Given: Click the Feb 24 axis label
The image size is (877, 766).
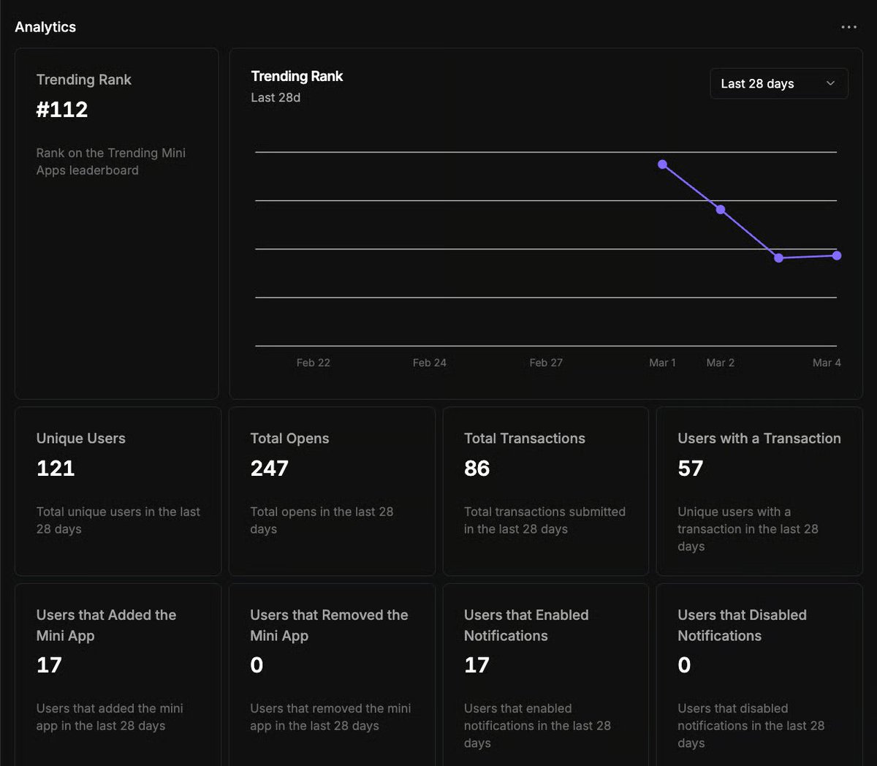Looking at the screenshot, I should tap(430, 363).
